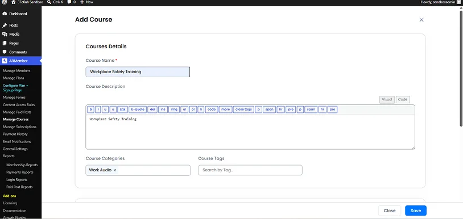The width and height of the screenshot is (463, 219).
Task: Click the ins quicktag button
Action: 163,109
